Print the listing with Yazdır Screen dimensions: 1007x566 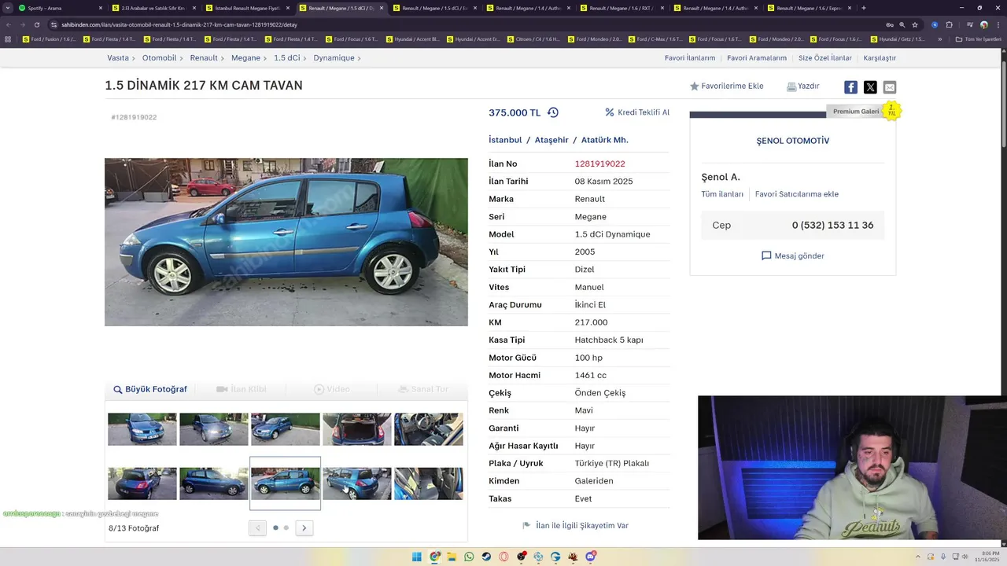(803, 86)
